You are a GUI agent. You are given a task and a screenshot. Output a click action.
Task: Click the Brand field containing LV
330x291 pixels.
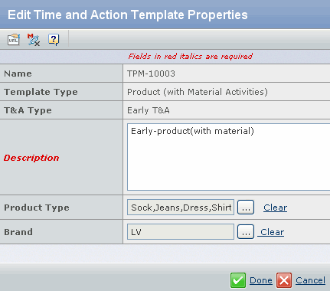(x=181, y=232)
